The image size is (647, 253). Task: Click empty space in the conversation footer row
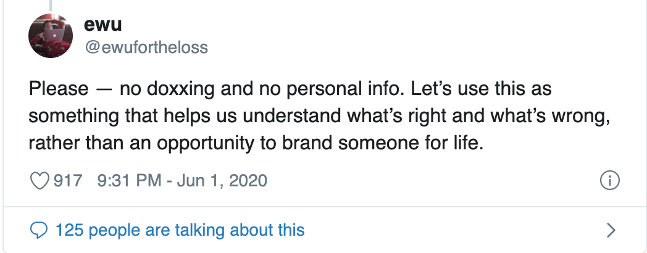454,230
